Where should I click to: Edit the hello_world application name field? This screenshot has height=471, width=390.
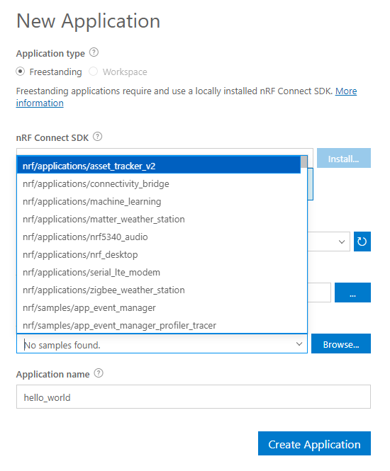194,397
